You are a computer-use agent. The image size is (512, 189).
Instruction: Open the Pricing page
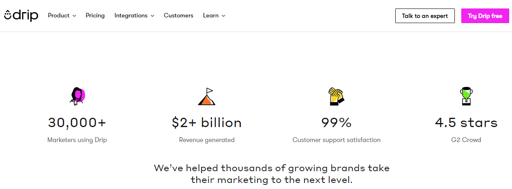[95, 15]
